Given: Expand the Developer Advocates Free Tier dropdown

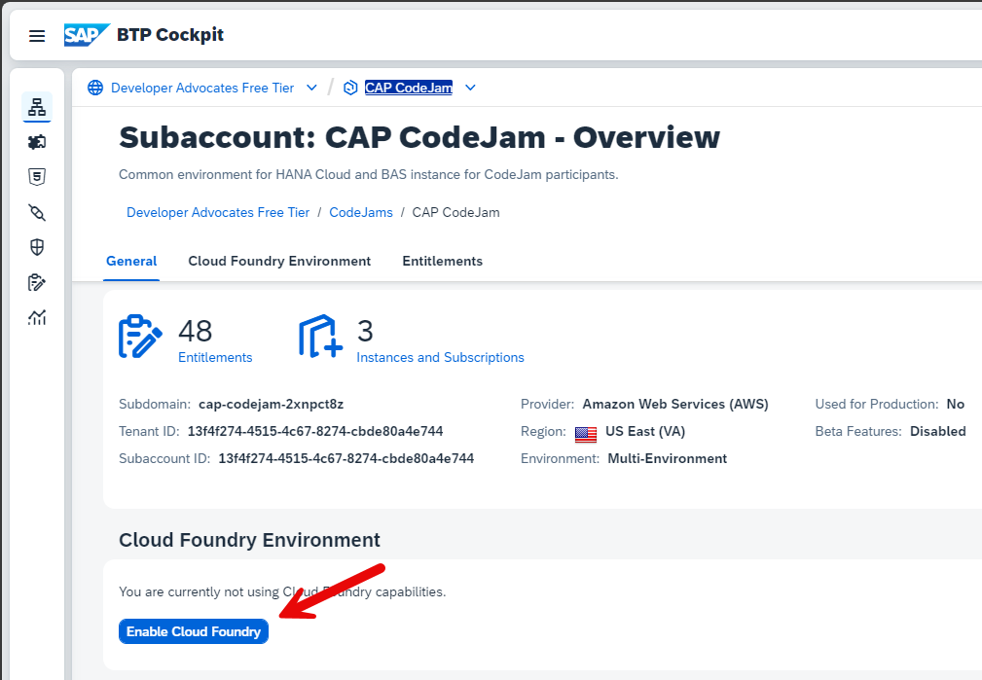Looking at the screenshot, I should point(311,88).
